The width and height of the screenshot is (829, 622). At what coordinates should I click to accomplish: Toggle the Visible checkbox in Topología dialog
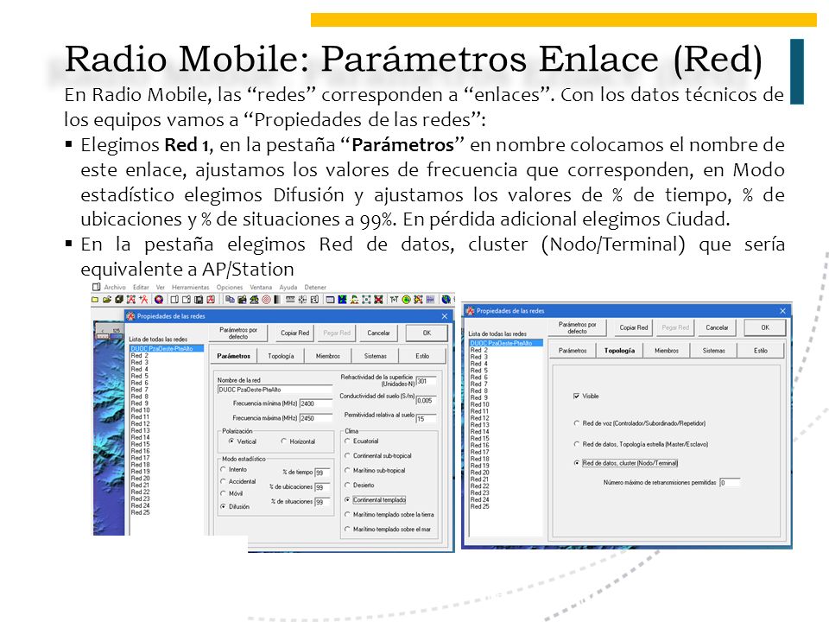pyautogui.click(x=576, y=396)
